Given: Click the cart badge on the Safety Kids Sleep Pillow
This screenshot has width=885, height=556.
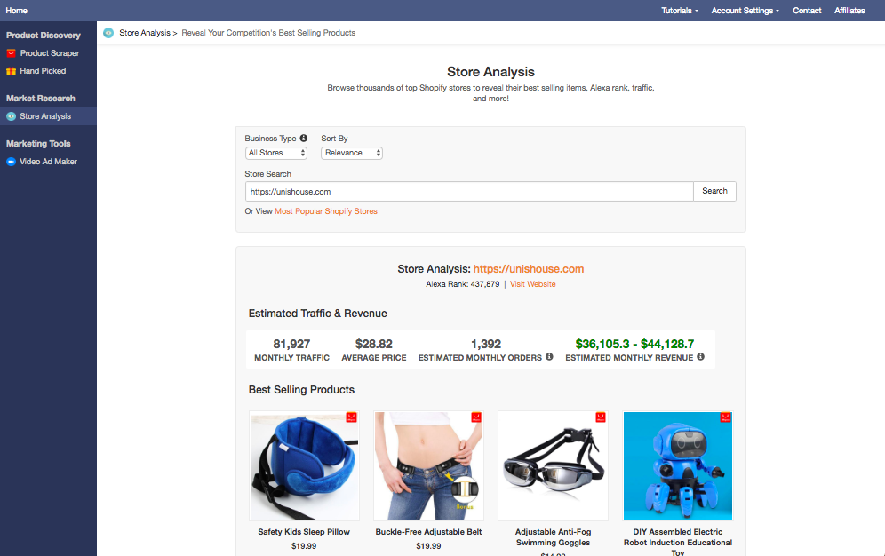Looking at the screenshot, I should [x=351, y=417].
